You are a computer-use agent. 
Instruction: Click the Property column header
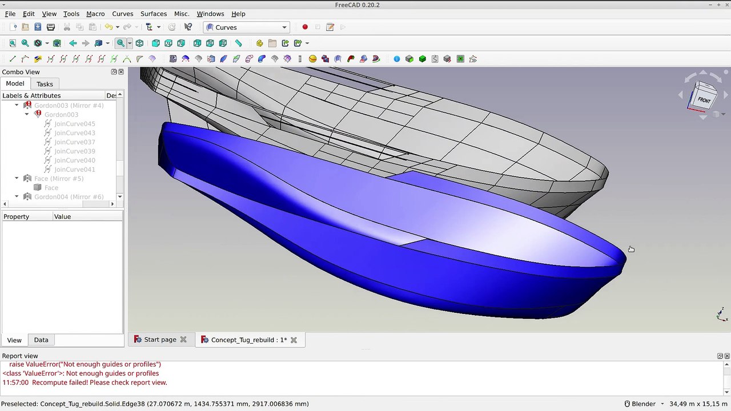27,216
